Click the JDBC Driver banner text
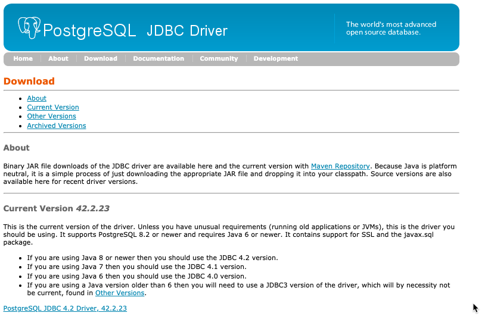The width and height of the screenshot is (491, 319). 187,30
